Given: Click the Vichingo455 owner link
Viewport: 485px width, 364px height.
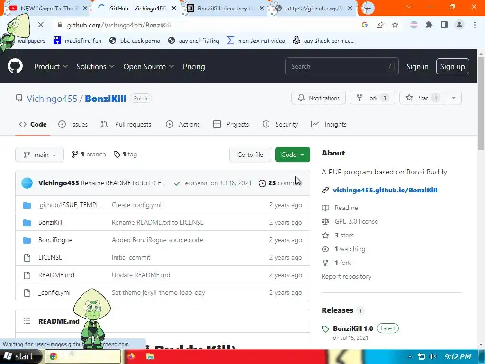Looking at the screenshot, I should pos(52,99).
